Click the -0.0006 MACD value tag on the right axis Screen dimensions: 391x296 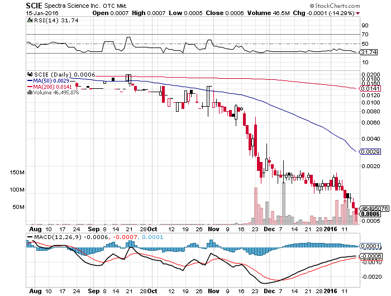tap(370, 256)
